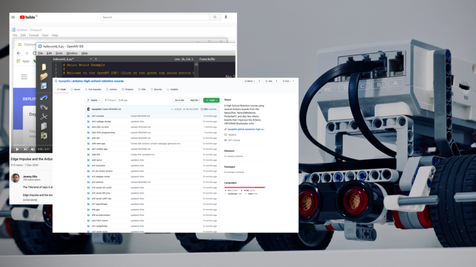476x267 pixels.
Task: Open the hamburger menu on the Deployment page
Action: pos(24,77)
